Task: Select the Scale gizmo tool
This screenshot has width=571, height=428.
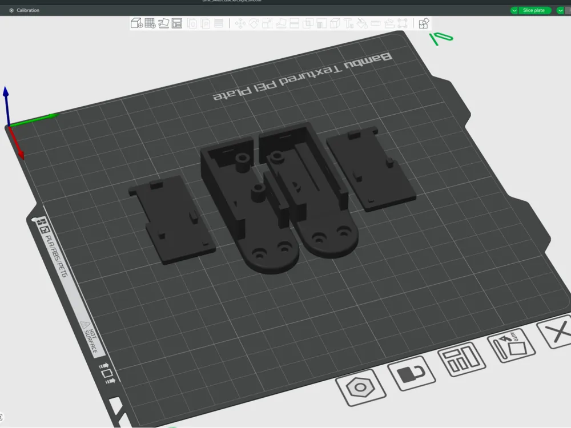Action: click(x=267, y=23)
